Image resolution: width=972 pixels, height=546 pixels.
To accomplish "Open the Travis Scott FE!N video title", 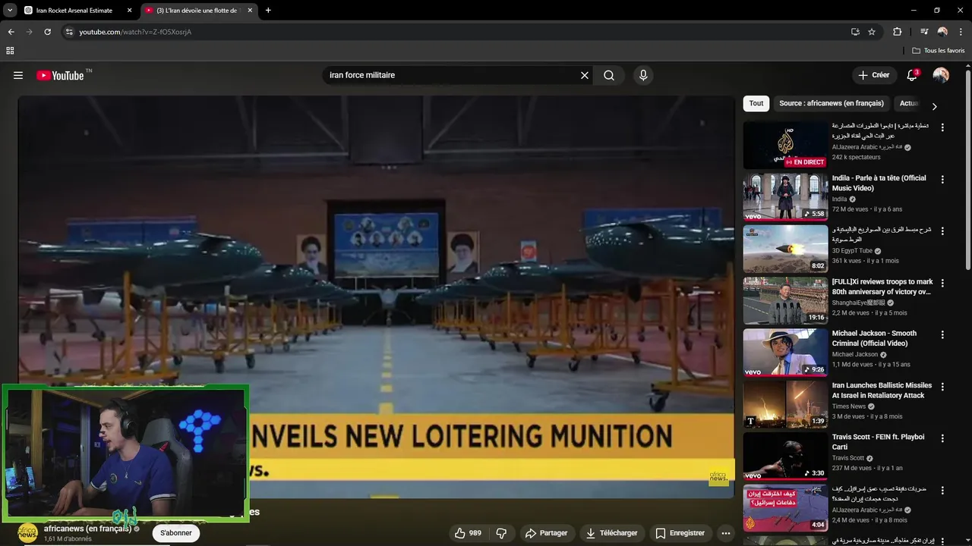I will [x=878, y=442].
